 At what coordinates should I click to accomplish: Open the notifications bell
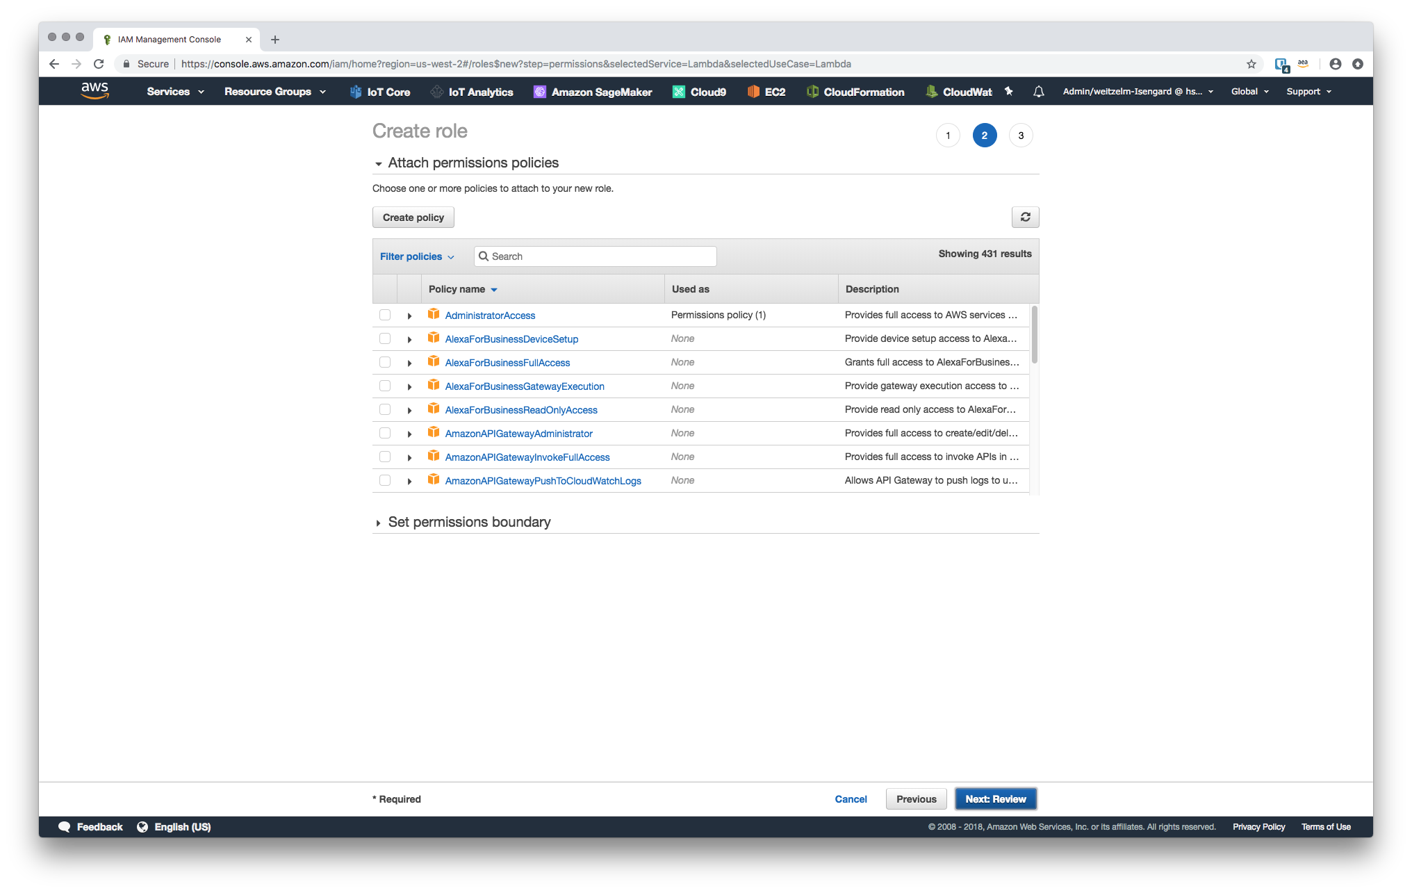tap(1039, 91)
